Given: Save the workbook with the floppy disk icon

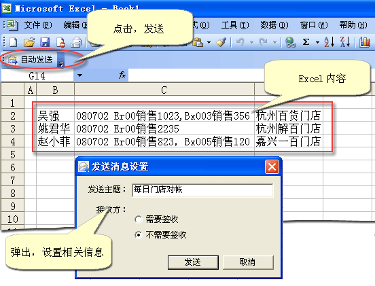Looking at the screenshot, I should pos(45,42).
